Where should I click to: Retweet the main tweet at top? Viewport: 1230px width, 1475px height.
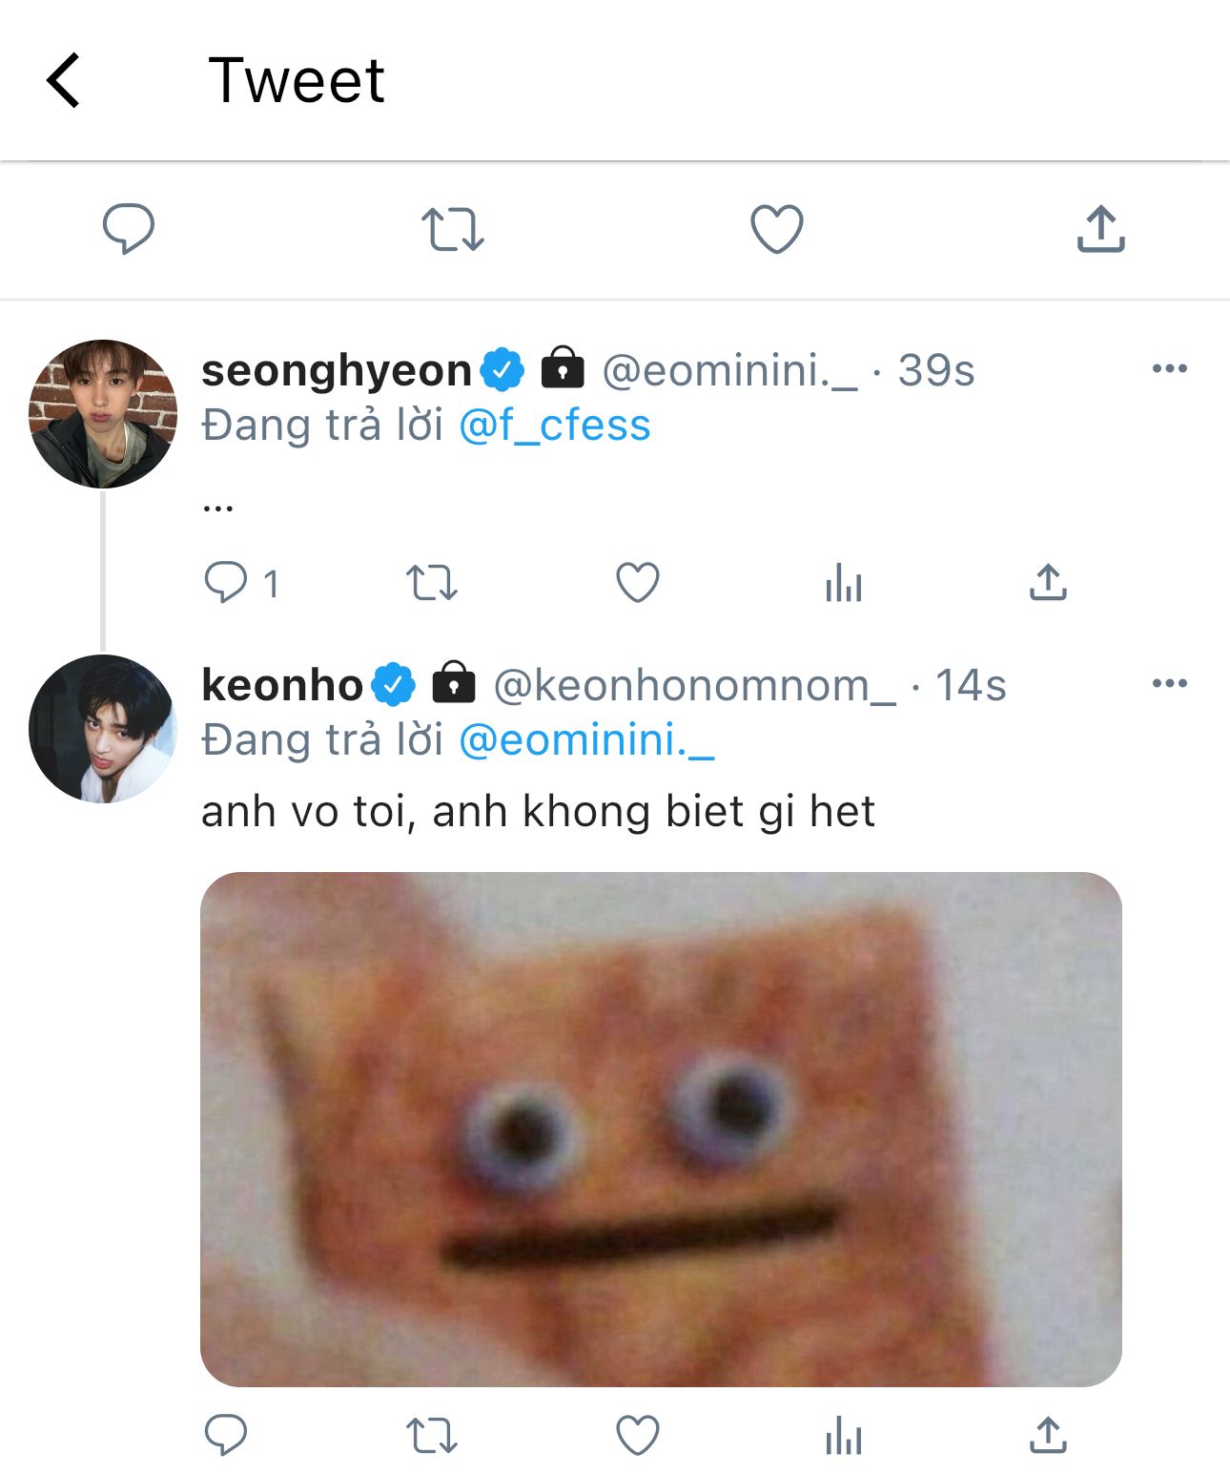coord(453,230)
